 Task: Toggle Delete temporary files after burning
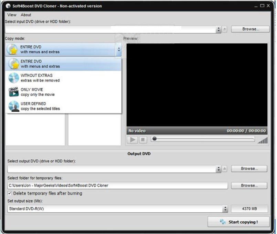click(x=10, y=193)
